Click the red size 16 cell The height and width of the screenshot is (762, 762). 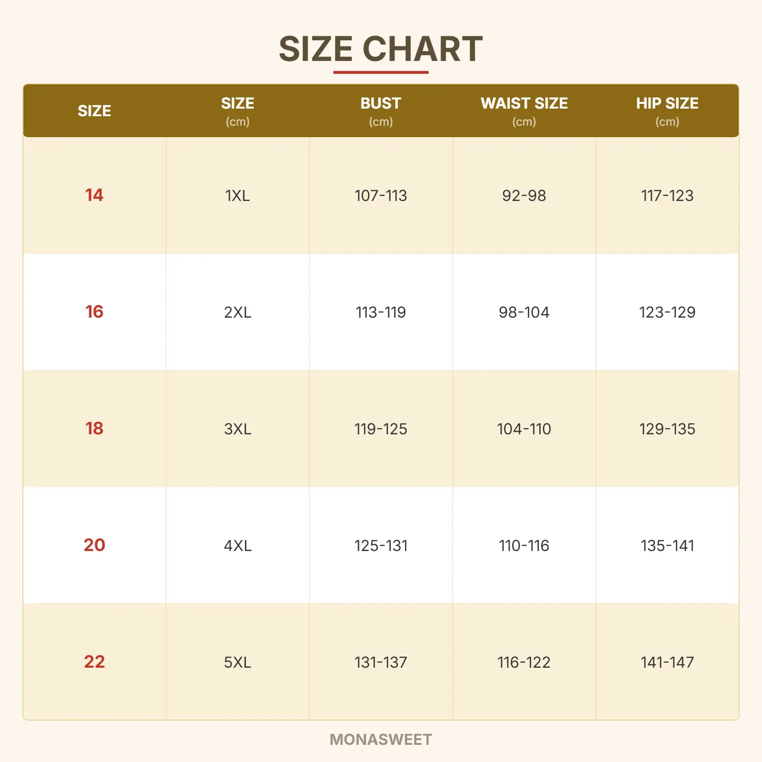[94, 312]
